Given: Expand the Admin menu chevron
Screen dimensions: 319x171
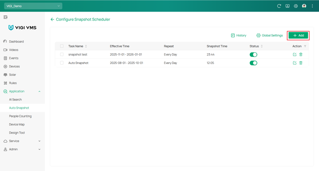Looking at the screenshot, I should 39,149.
